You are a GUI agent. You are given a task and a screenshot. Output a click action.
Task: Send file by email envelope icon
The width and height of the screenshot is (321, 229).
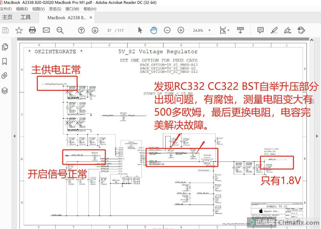[x=46, y=30]
